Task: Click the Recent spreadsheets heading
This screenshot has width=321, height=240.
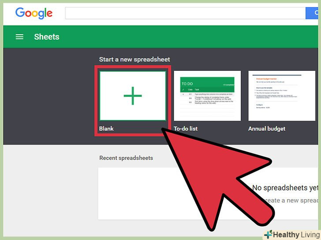Action: [x=126, y=158]
